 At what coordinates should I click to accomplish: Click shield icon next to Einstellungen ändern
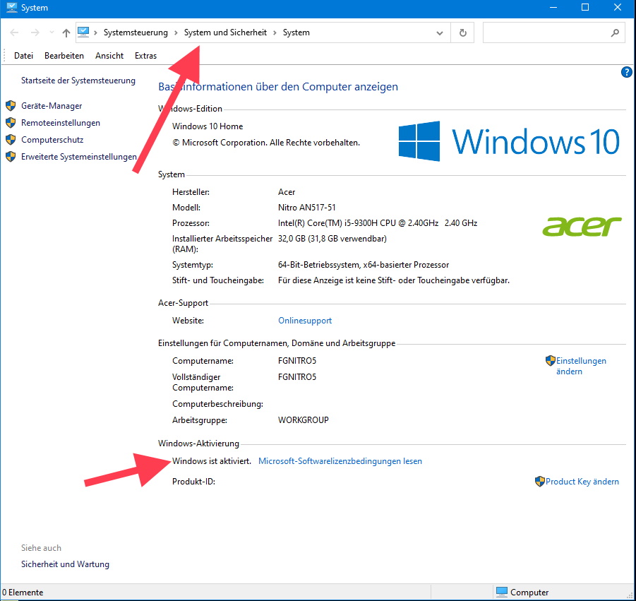coord(550,360)
